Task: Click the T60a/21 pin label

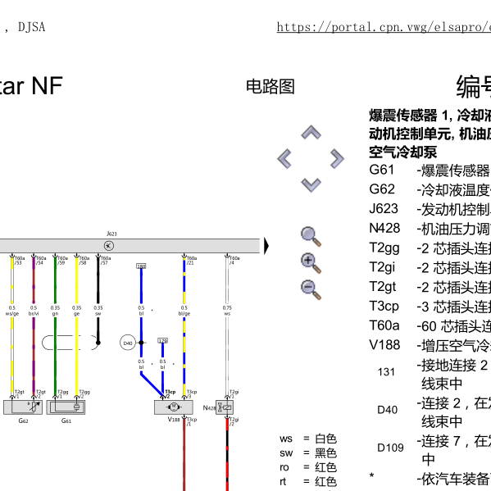Action: 191,261
